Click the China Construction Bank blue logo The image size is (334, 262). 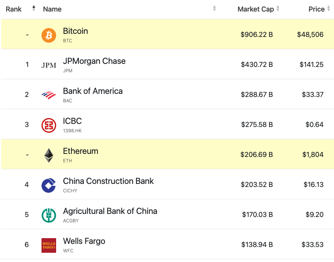48,185
